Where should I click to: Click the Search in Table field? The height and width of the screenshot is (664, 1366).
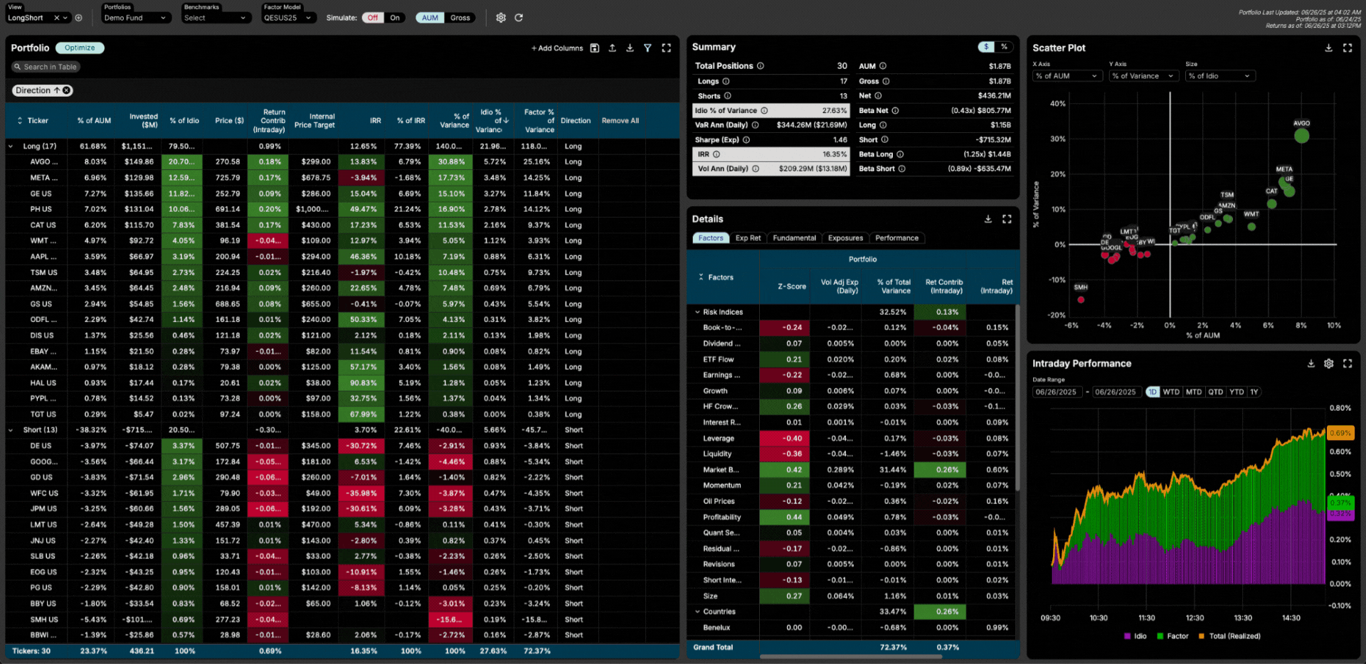[x=46, y=67]
